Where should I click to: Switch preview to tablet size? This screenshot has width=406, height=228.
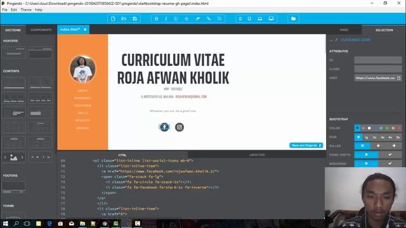pos(249,18)
